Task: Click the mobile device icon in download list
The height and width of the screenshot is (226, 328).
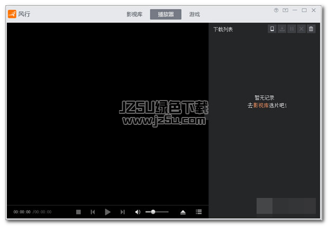Action: pyautogui.click(x=272, y=29)
